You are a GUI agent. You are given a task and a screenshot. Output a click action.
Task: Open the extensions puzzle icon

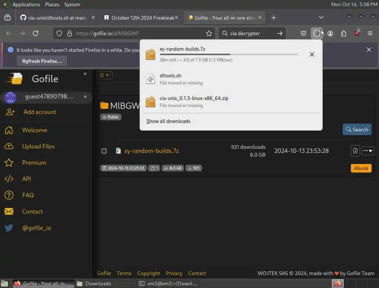343,33
